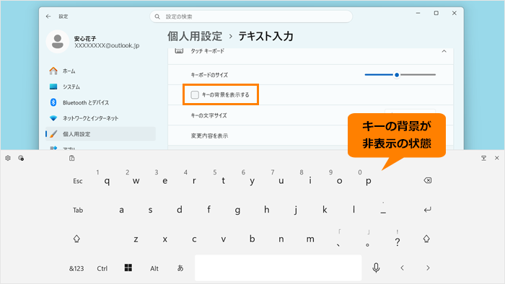Tap the left Shift key

pyautogui.click(x=76, y=239)
